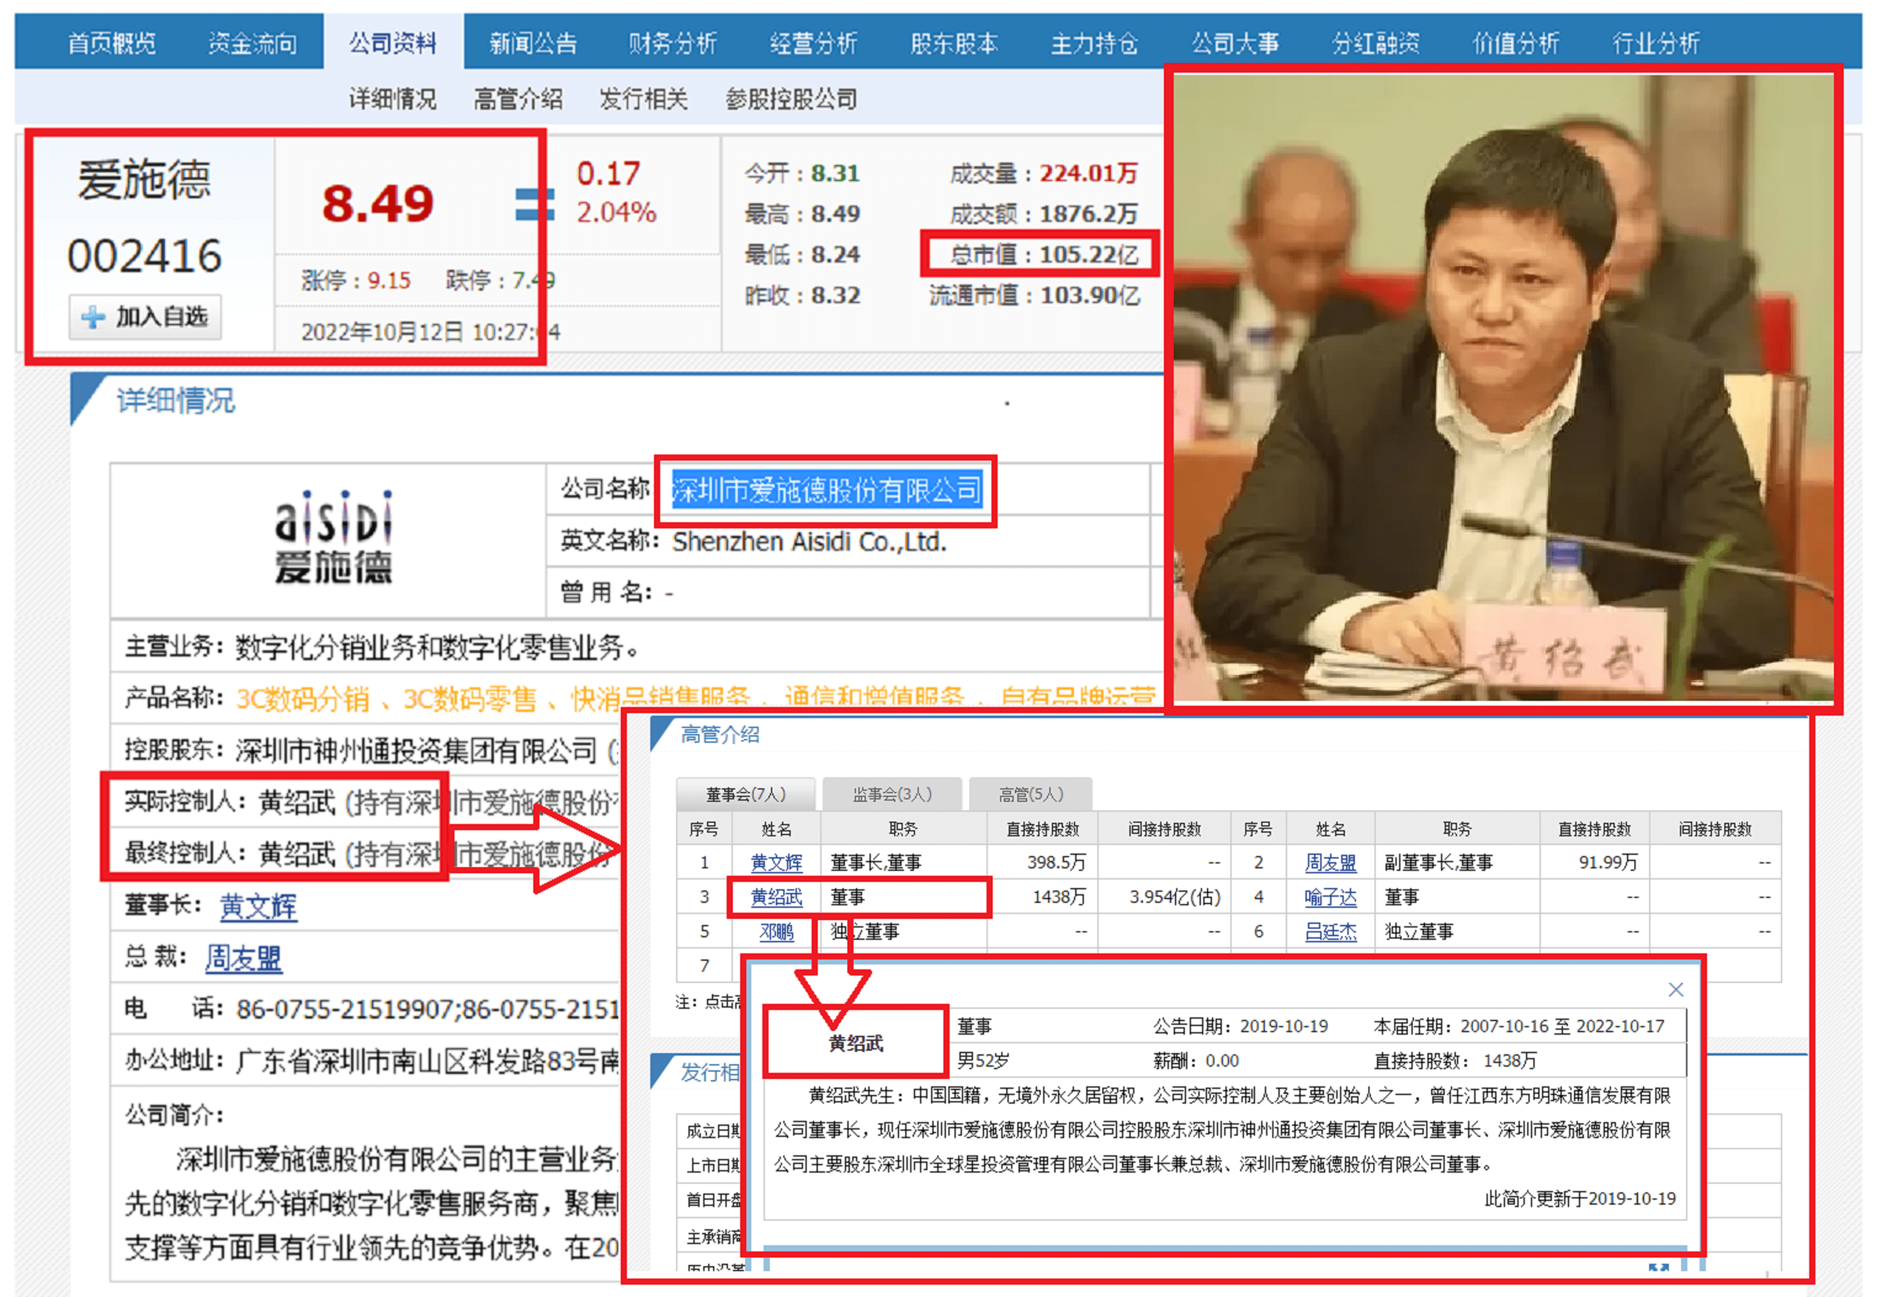Click the highlighted 深圳市爱施德股份有限公司 name
This screenshot has height=1297, width=1877.
pyautogui.click(x=826, y=490)
